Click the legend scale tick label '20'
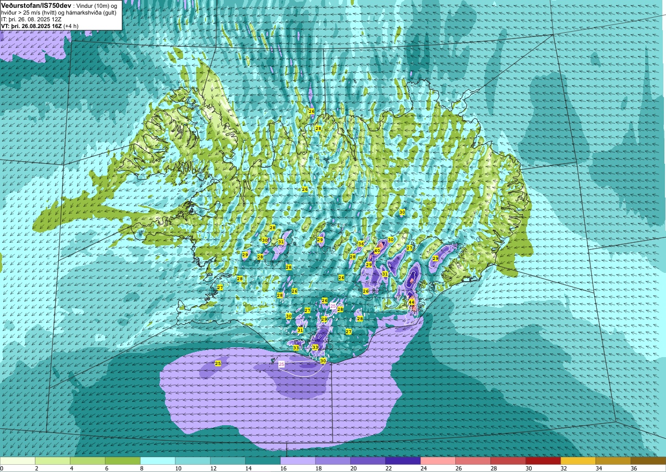This screenshot has height=472, width=666. click(354, 468)
